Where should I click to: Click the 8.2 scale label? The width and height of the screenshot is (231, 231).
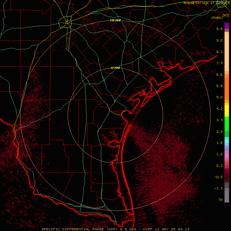pyautogui.click(x=219, y=52)
